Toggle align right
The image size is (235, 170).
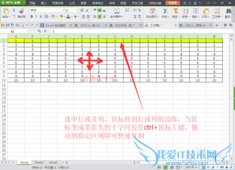(x=104, y=16)
